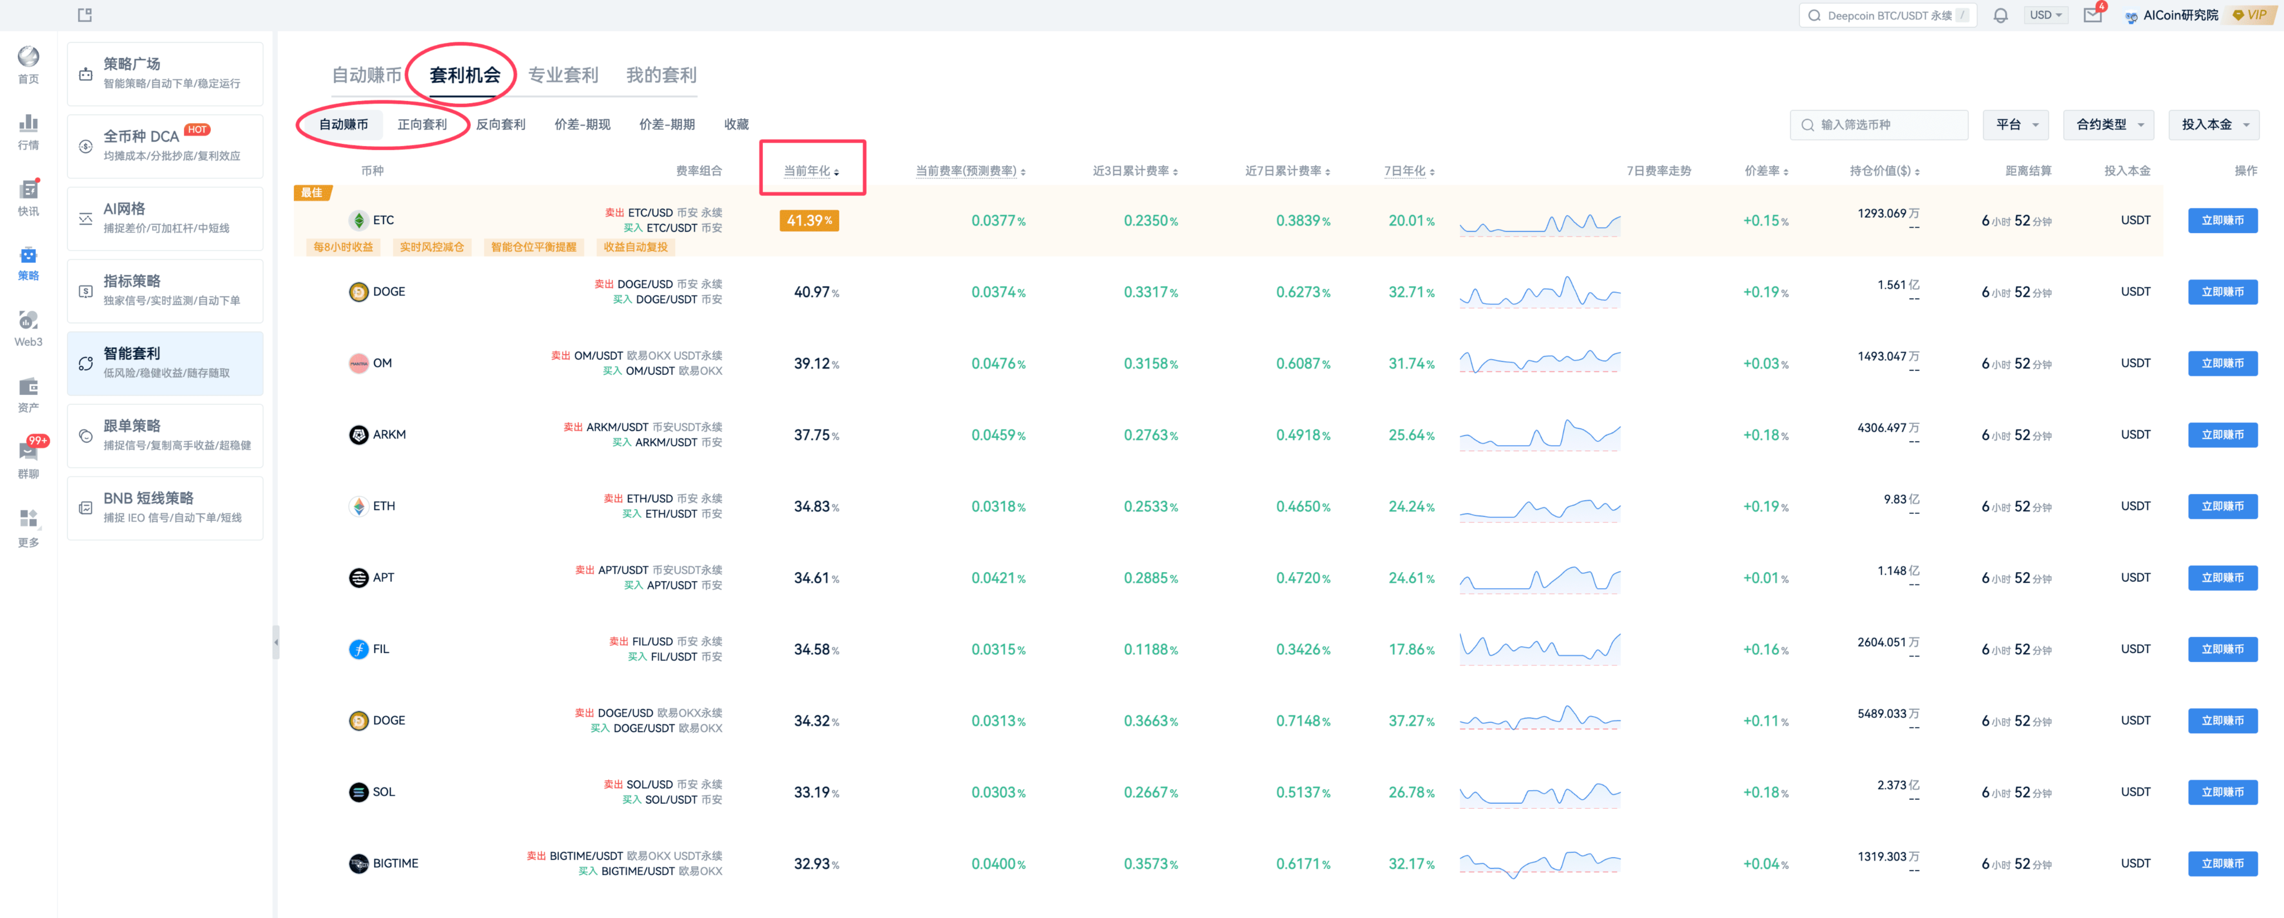Click the ETH coin icon
This screenshot has width=2284, height=918.
tap(358, 506)
